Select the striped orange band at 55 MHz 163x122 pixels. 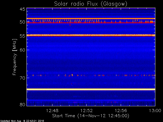[x=91, y=35]
